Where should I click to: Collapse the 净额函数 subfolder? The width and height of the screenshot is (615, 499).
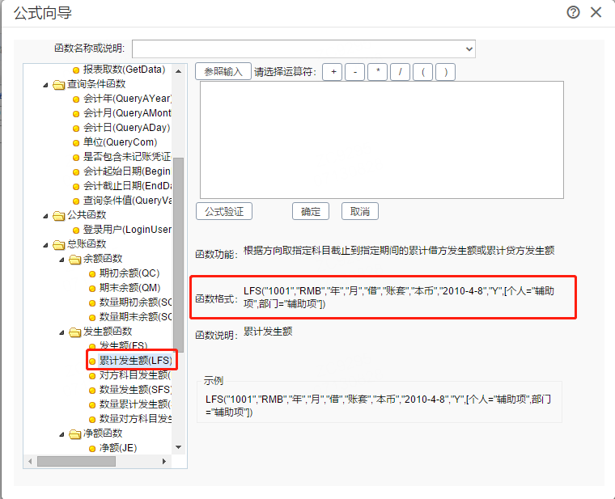point(61,434)
